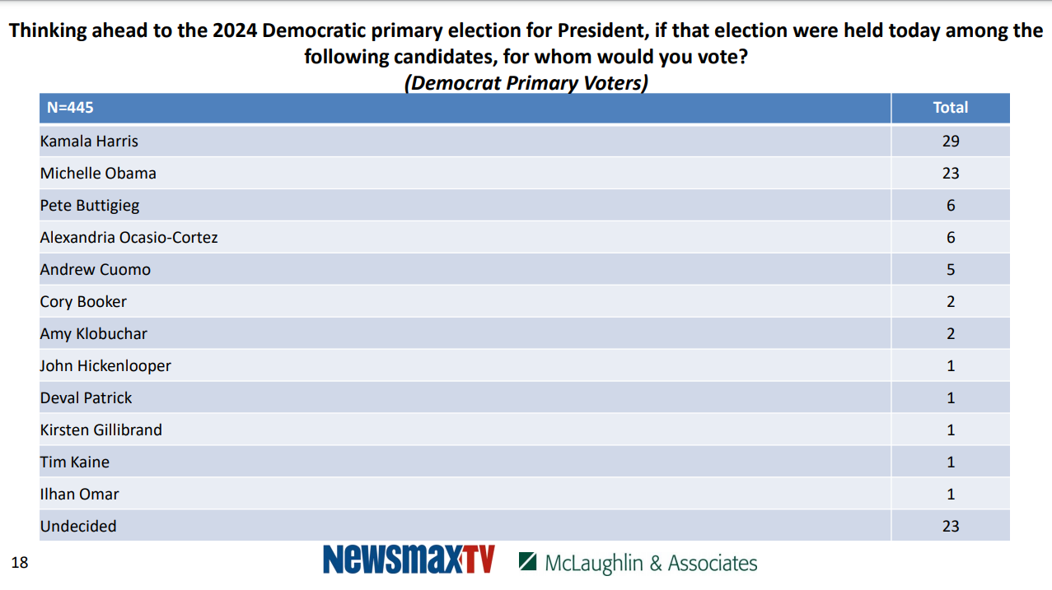The width and height of the screenshot is (1052, 590).
Task: Select the Amy Klobuchar row label
Action: pyautogui.click(x=94, y=334)
